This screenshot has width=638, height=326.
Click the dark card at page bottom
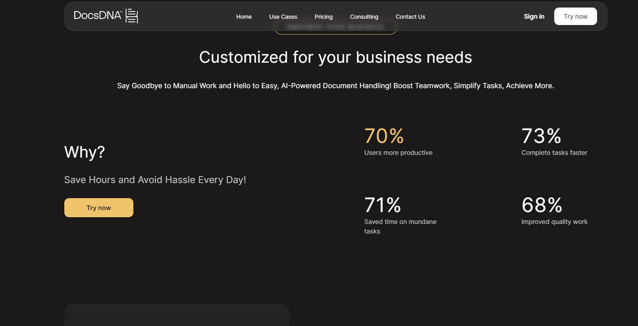pyautogui.click(x=177, y=315)
